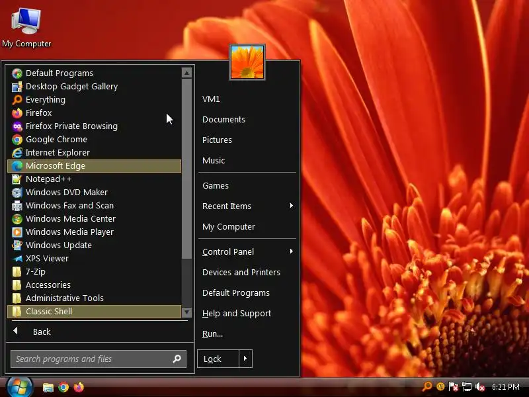Open Default Programs in right pane
529x397 pixels.
236,293
